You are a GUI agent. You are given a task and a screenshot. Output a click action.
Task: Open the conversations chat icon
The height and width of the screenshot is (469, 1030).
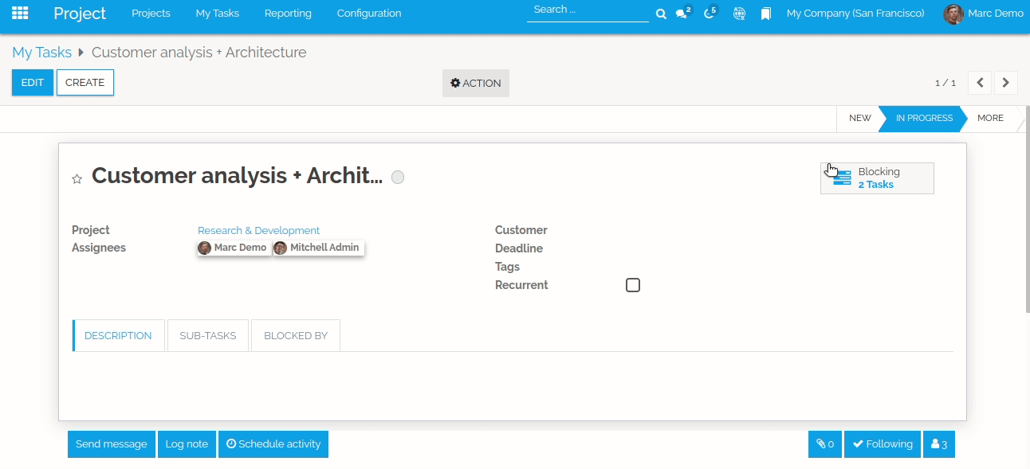click(x=683, y=13)
